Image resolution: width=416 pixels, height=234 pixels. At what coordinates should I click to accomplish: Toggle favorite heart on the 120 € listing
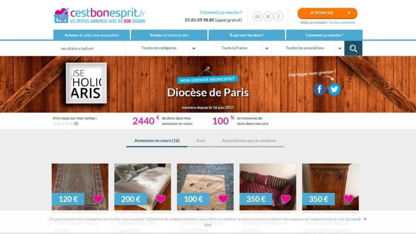coord(98,198)
